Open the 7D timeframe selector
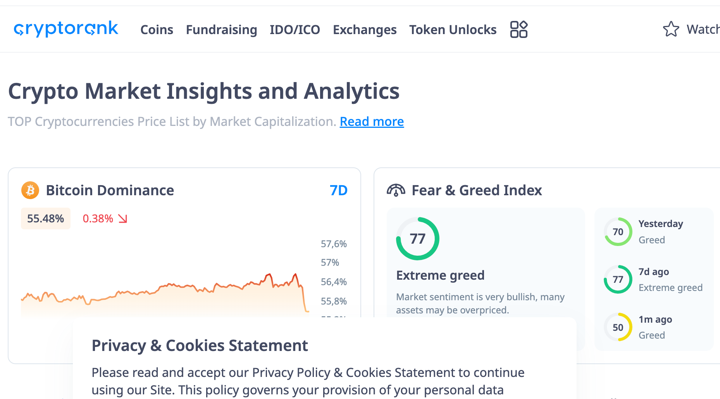Screen dimensions: 720x399 tap(338, 191)
